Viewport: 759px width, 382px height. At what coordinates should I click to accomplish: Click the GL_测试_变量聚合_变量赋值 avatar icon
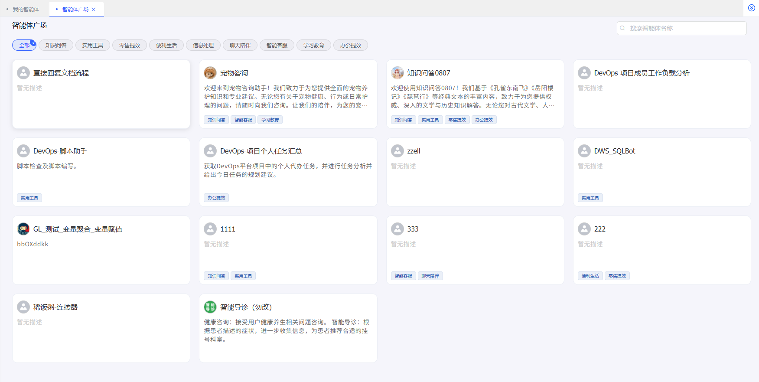coord(23,229)
